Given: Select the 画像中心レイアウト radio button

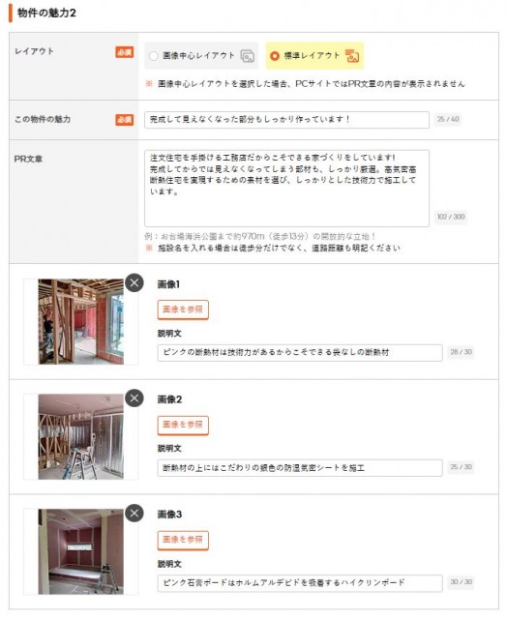Looking at the screenshot, I should [x=154, y=56].
